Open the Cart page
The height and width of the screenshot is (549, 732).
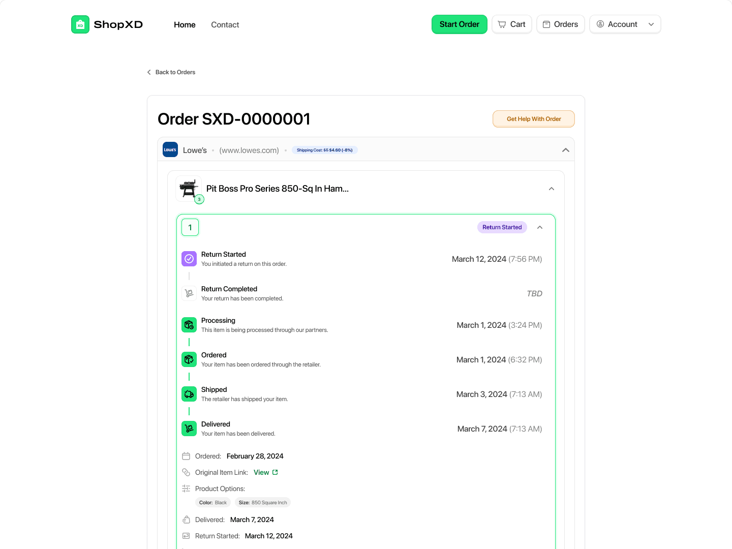click(512, 24)
